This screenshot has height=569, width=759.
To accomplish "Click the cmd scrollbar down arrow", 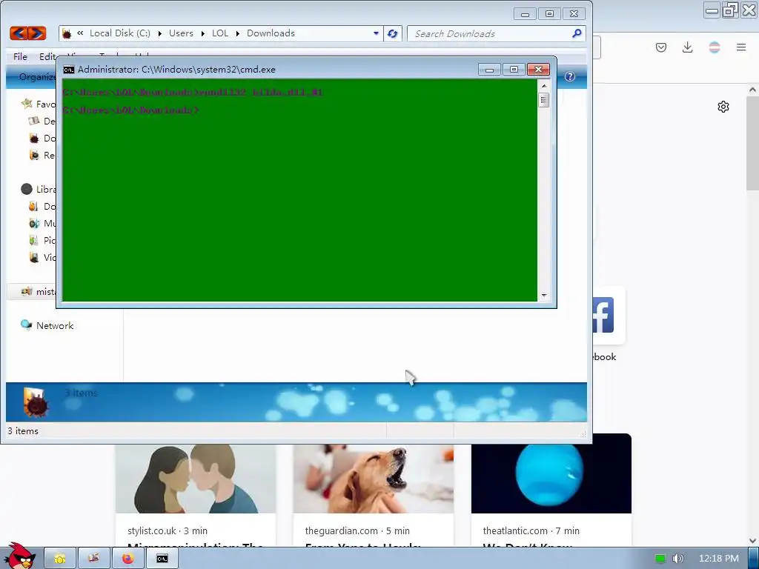I will [x=544, y=295].
